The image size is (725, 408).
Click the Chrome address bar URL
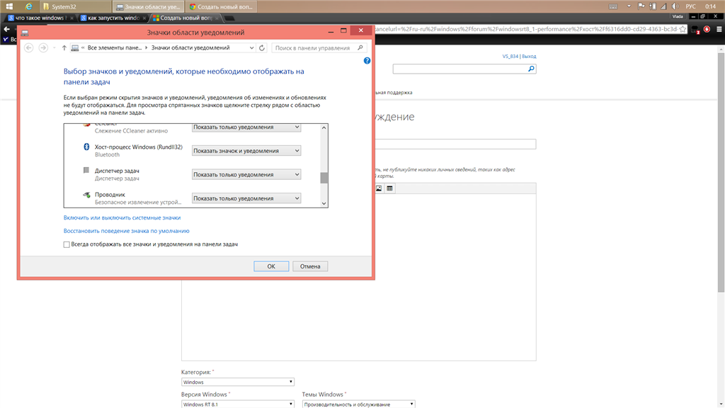pos(526,29)
